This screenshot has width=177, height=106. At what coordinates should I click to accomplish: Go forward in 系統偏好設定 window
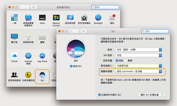(27, 7)
